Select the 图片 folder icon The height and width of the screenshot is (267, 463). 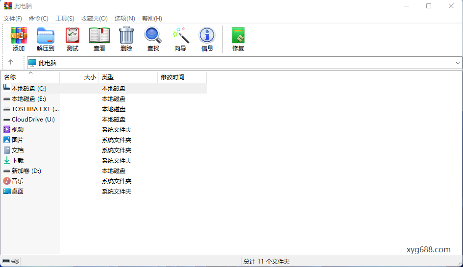6,140
